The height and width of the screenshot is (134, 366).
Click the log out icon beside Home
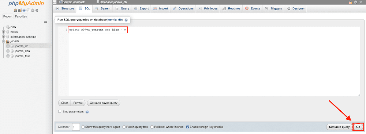pos(20,10)
